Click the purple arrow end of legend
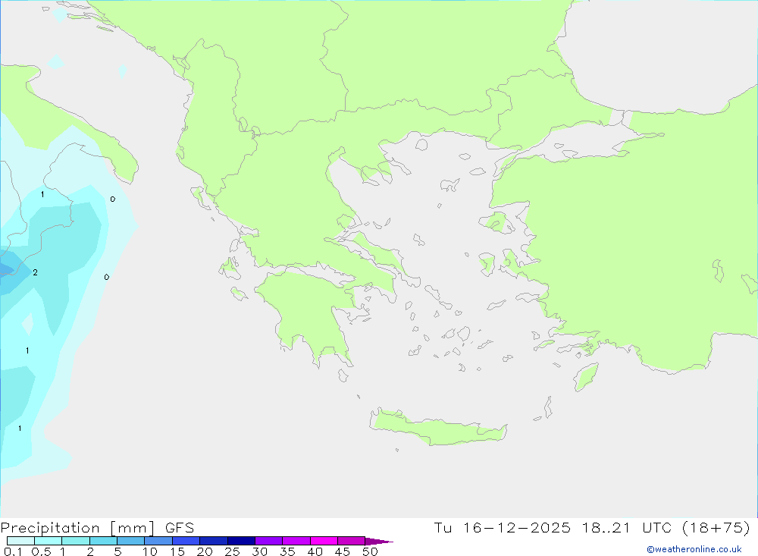This screenshot has height=556, width=758. click(379, 542)
